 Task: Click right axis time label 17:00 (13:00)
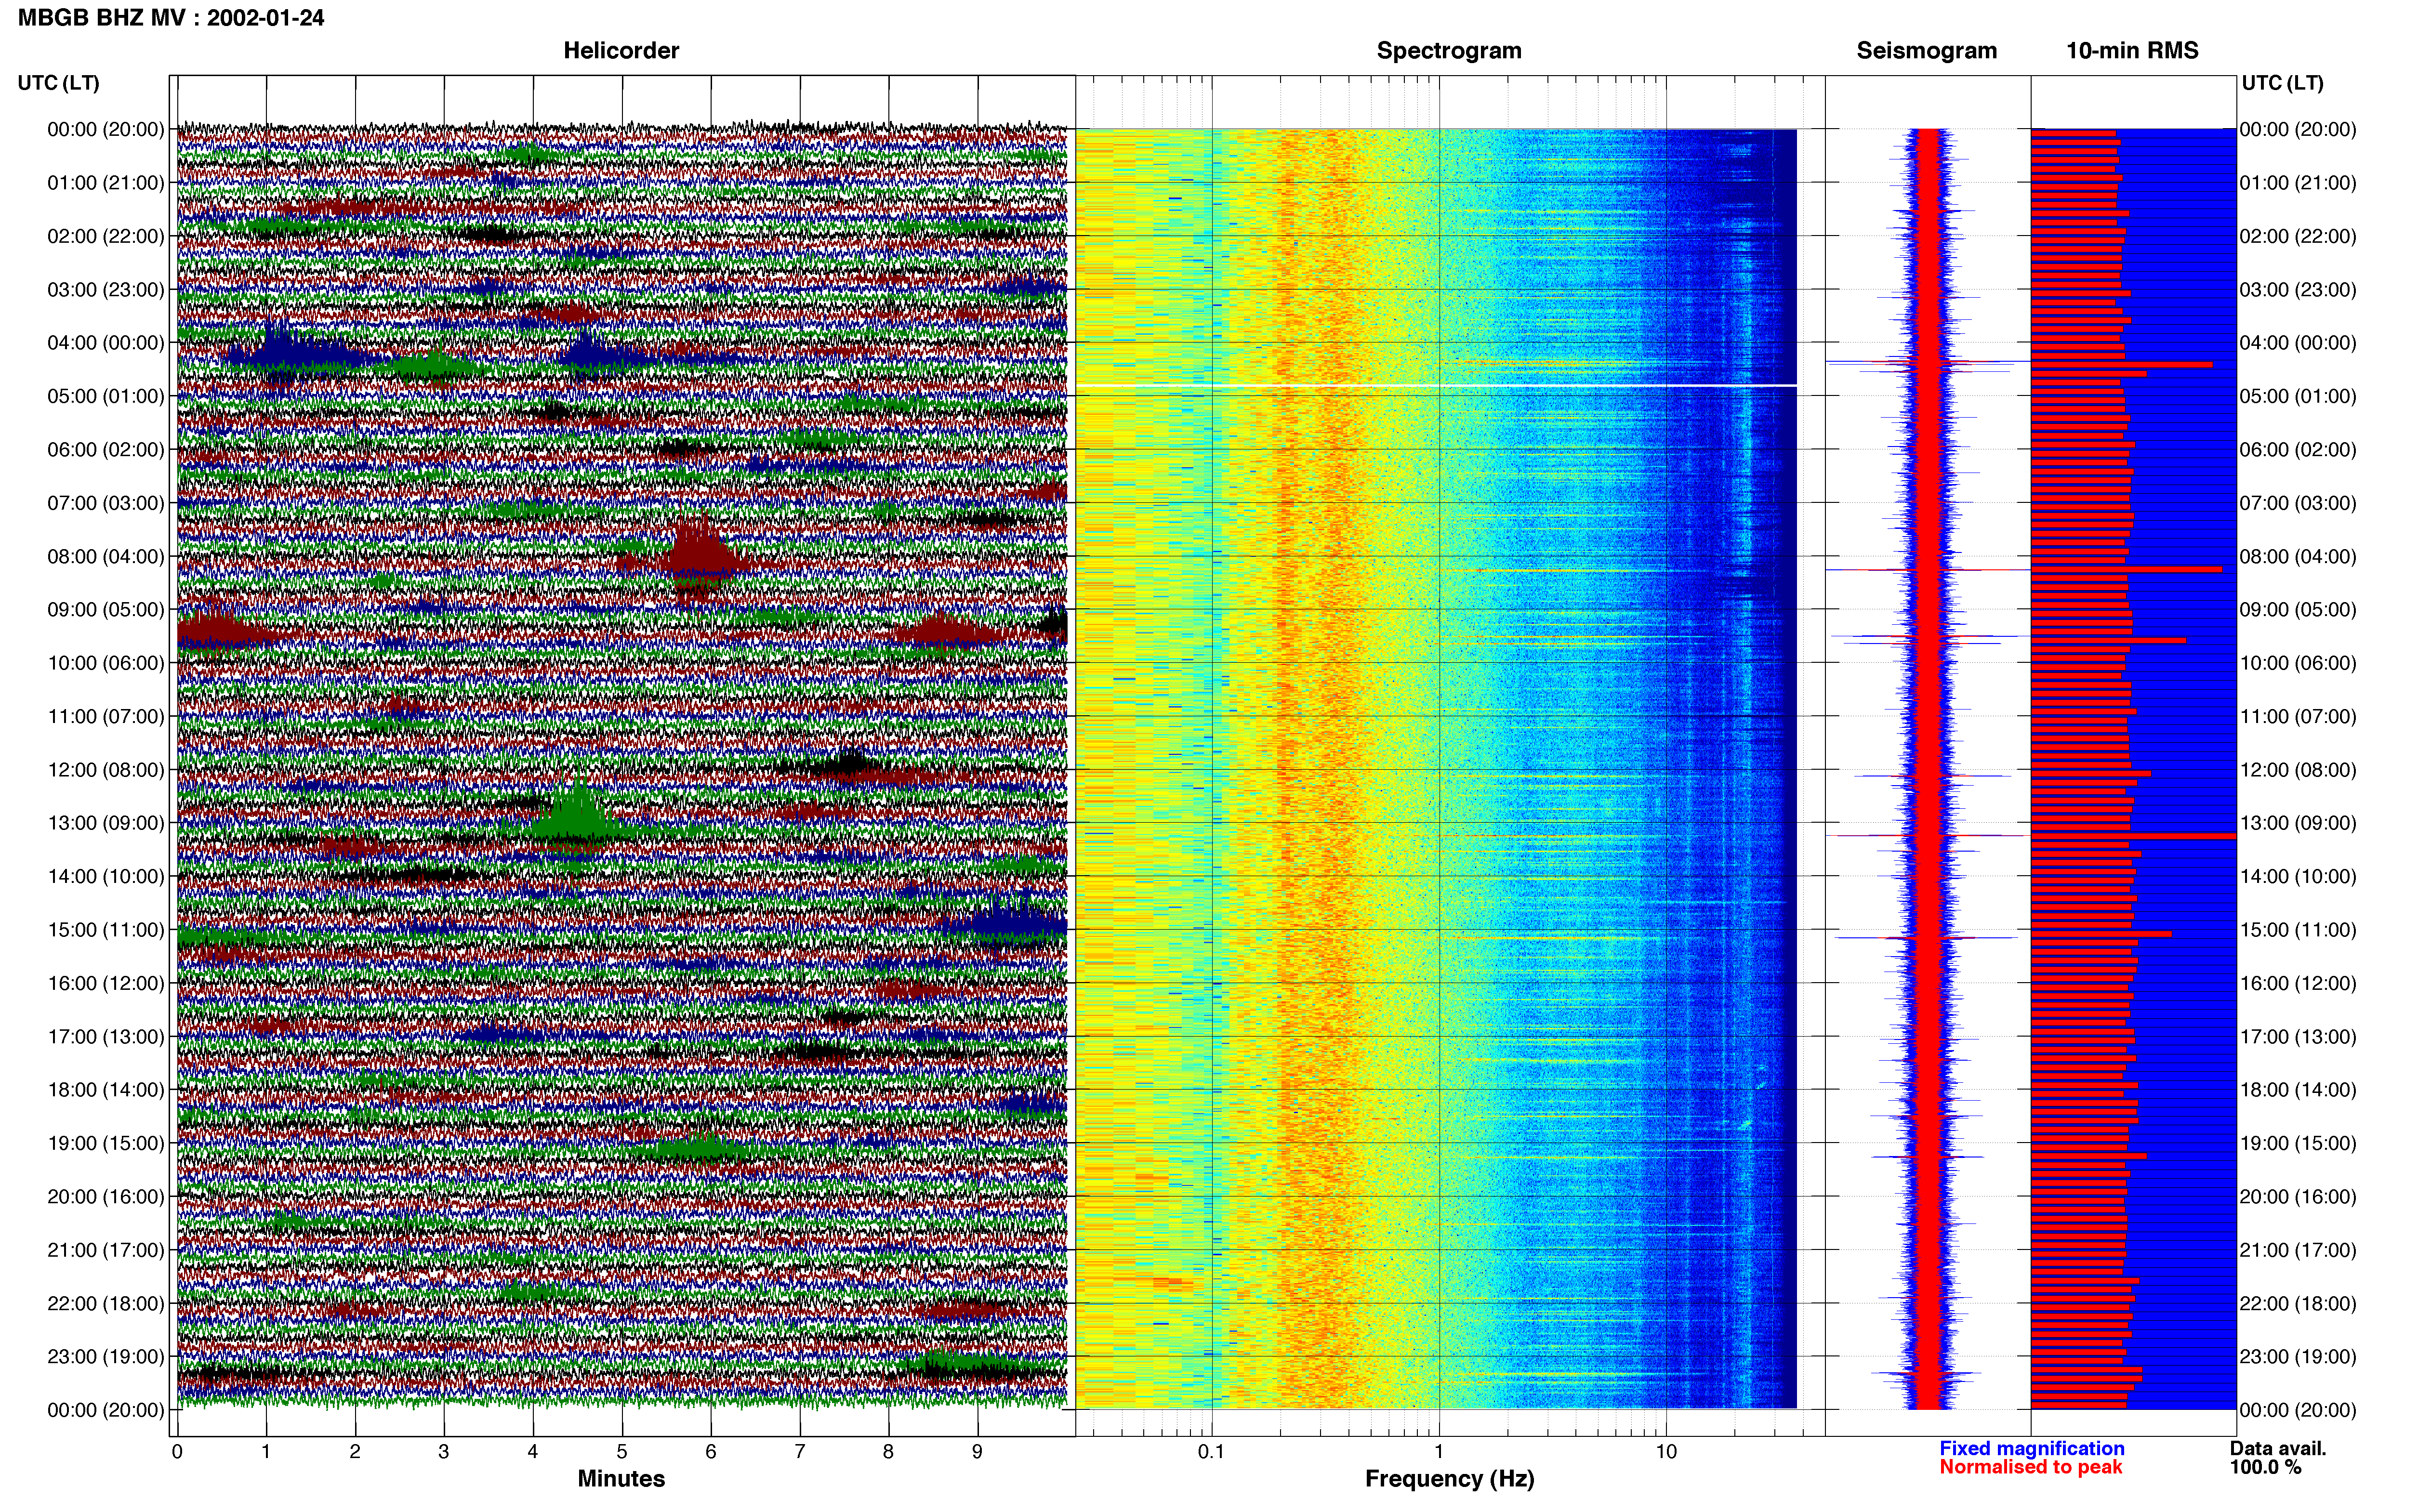2298,1037
